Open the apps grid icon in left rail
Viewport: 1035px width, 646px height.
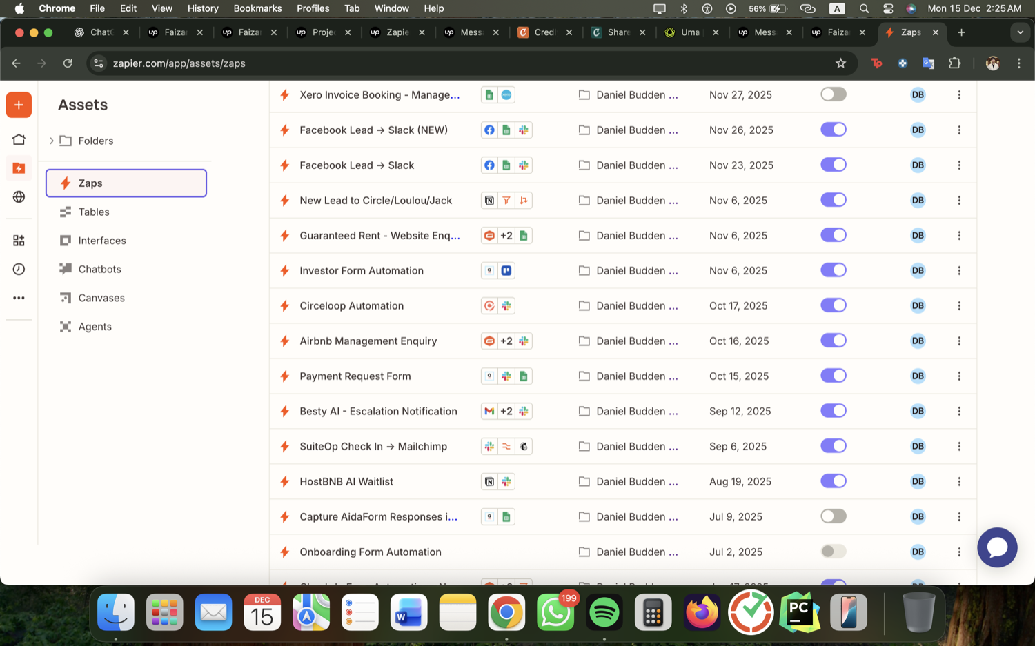(x=19, y=241)
